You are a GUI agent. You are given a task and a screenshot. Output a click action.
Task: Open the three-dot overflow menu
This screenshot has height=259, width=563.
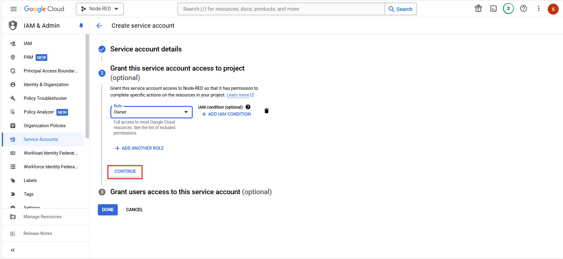[x=539, y=9]
